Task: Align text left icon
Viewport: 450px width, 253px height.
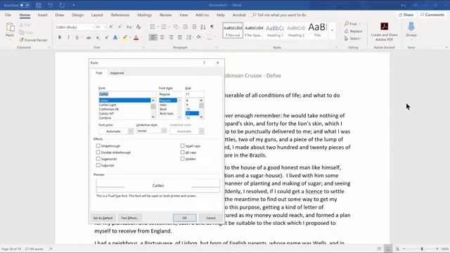Action: click(153, 37)
